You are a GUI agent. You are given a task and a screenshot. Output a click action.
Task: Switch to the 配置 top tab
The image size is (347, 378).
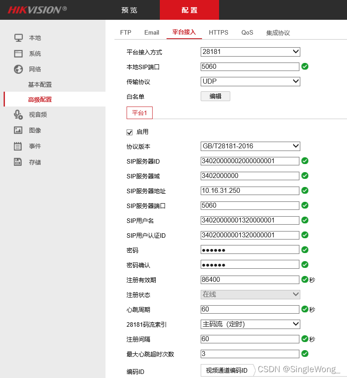(x=189, y=10)
